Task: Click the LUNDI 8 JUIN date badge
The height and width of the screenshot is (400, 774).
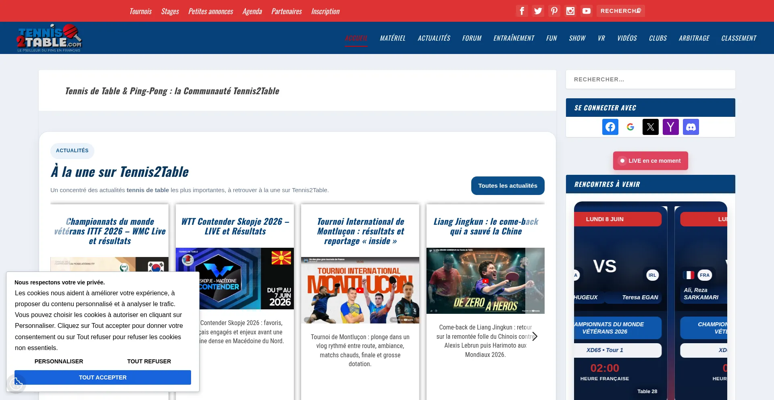Action: coord(605,219)
